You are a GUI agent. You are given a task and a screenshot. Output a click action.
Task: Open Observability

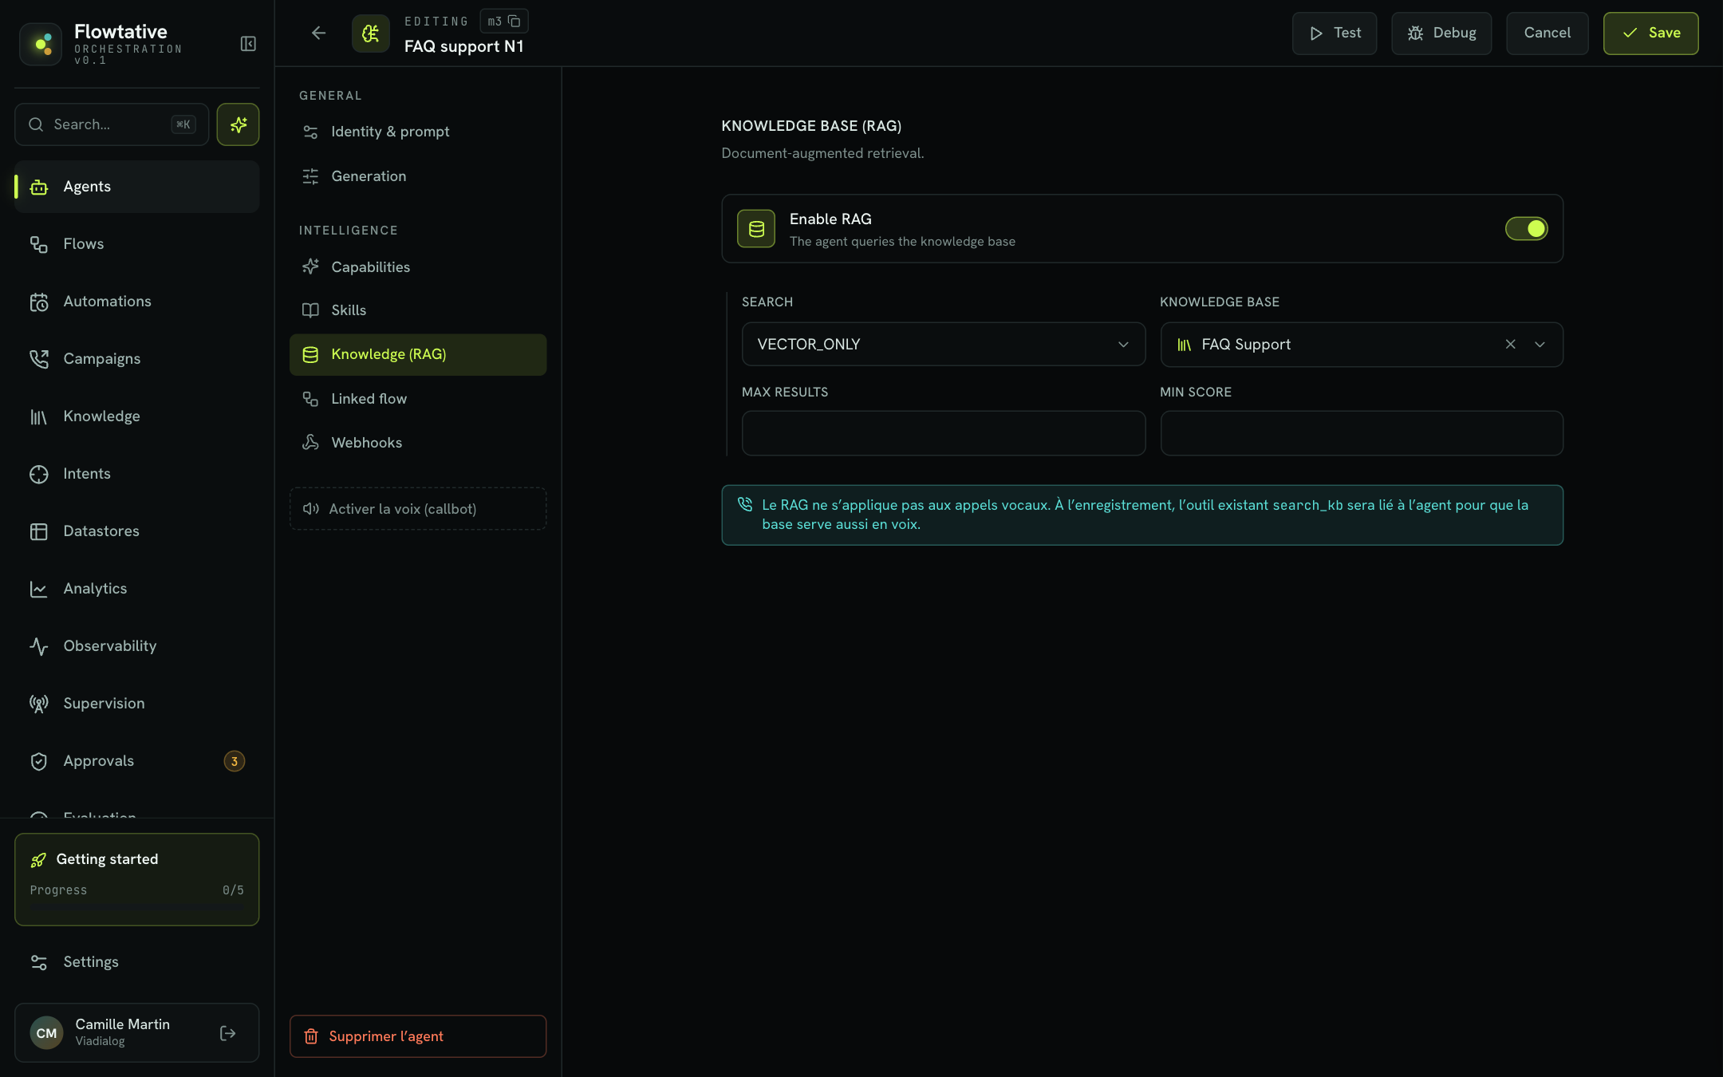pos(137,646)
